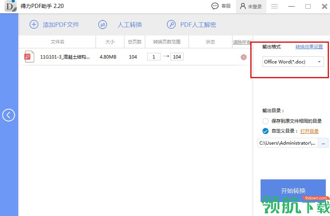330x216 pixels.
Task: Click the 104 total pages cell
Action: tap(133, 57)
